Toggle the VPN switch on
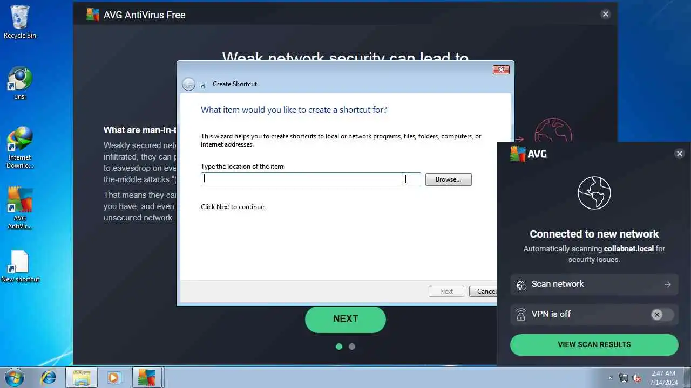Screen dimensions: 691x388 (662, 315)
